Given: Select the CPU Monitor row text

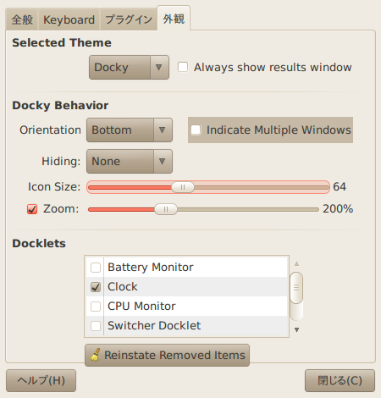Looking at the screenshot, I should point(141,307).
